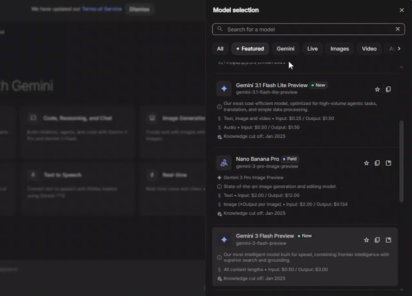412x296 pixels.
Task: Clear the model search field
Action: [x=398, y=29]
